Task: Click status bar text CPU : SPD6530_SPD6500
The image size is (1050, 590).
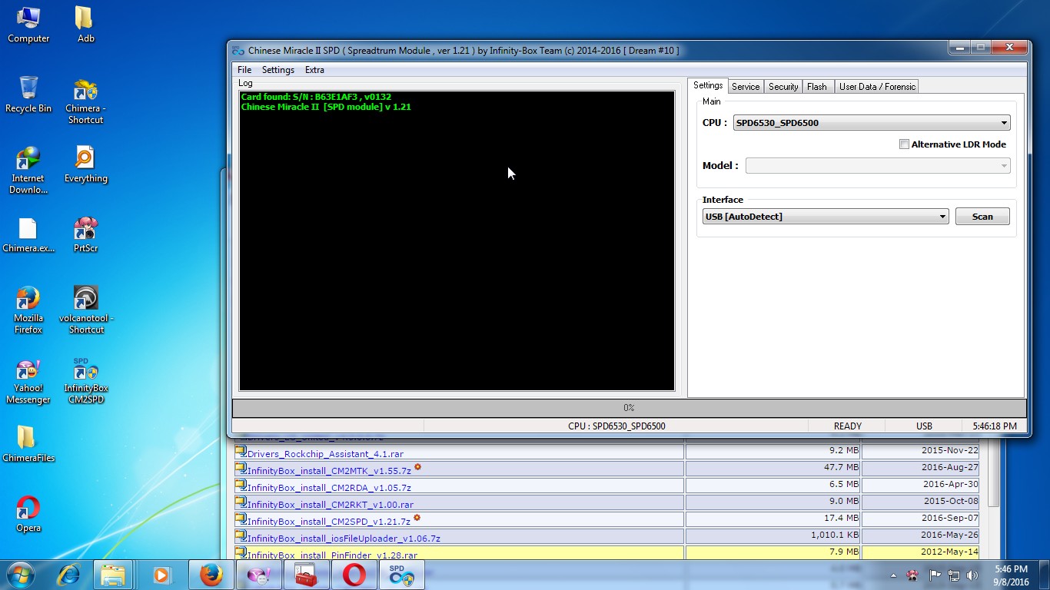Action: [616, 426]
